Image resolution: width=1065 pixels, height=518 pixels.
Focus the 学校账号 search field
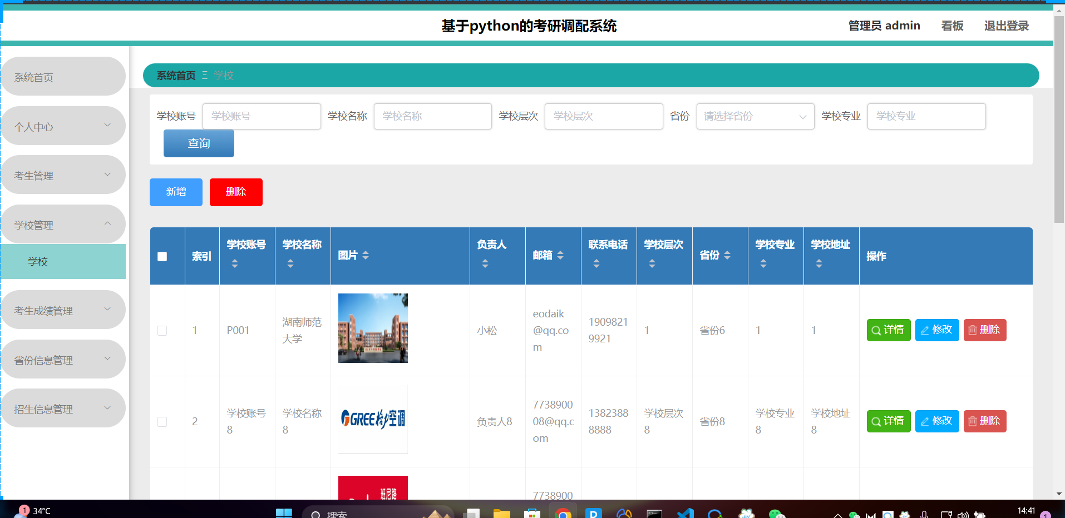pos(262,116)
